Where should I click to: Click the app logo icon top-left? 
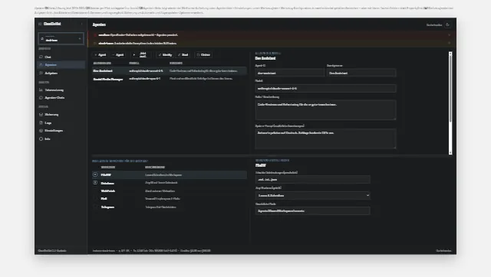pyautogui.click(x=40, y=24)
